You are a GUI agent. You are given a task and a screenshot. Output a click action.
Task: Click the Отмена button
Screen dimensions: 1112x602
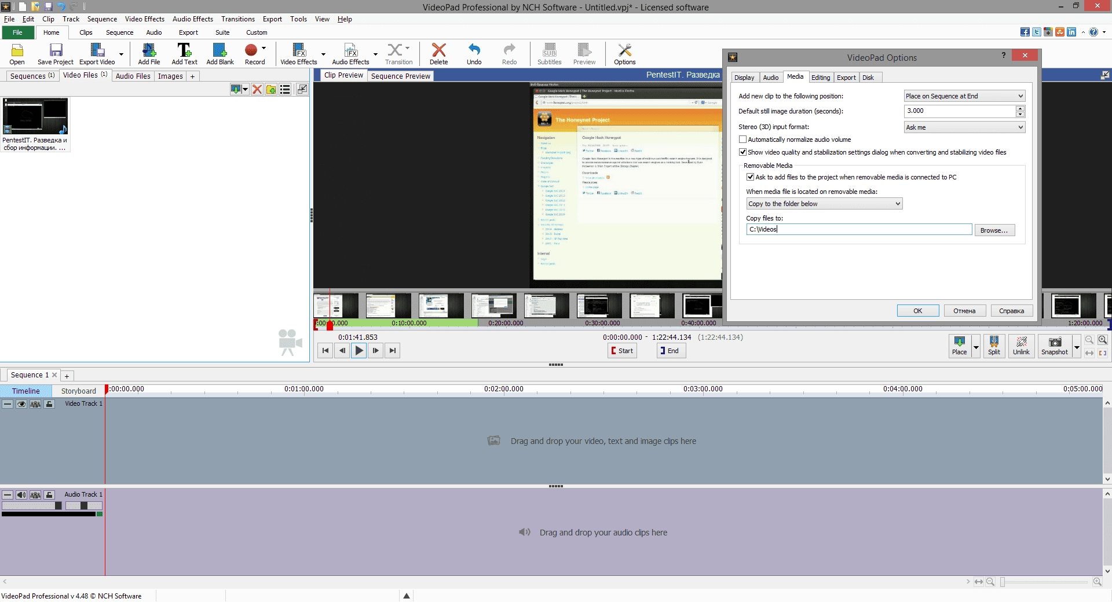click(x=964, y=311)
